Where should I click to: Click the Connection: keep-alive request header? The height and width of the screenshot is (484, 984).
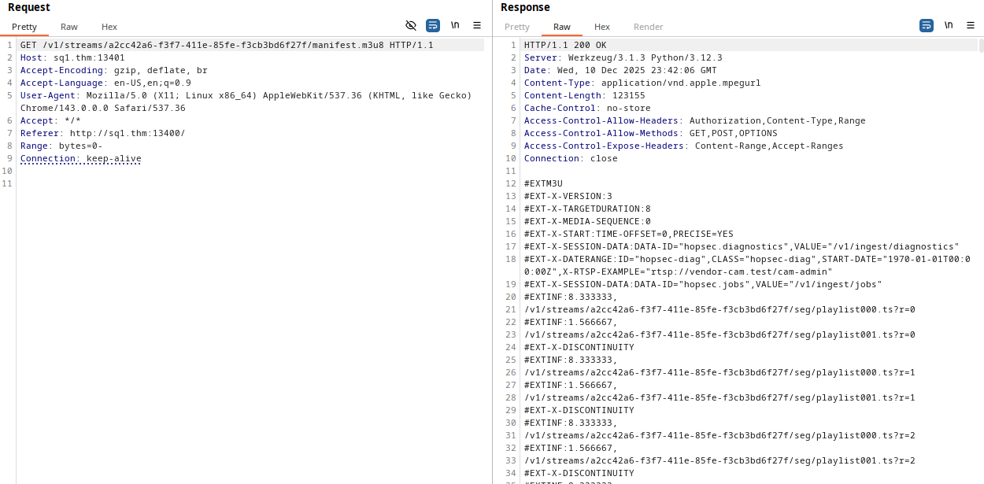[x=81, y=158]
